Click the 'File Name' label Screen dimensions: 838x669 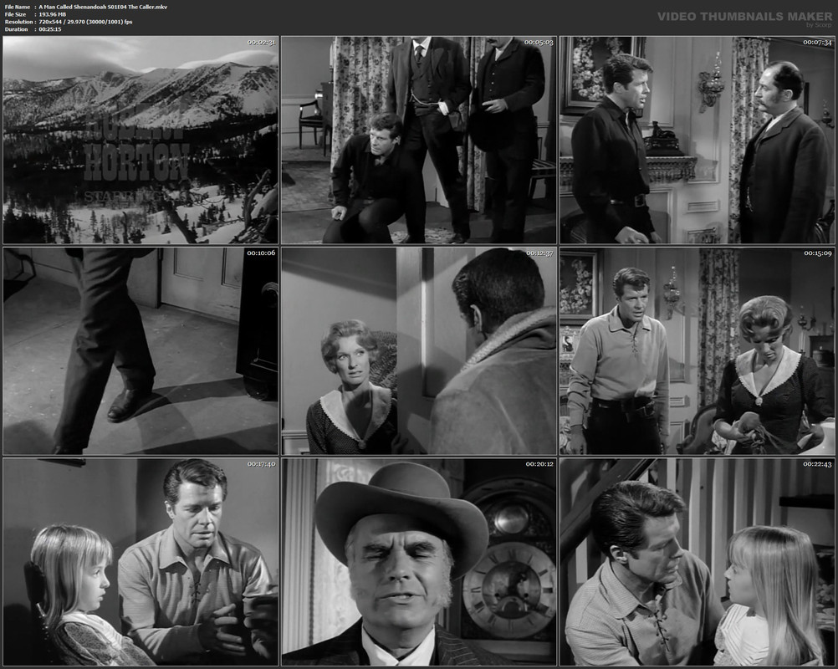pos(17,7)
